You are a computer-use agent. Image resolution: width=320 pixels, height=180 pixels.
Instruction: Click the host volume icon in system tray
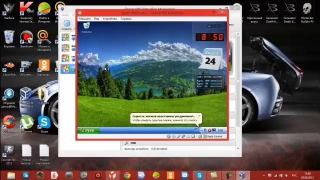[286, 175]
